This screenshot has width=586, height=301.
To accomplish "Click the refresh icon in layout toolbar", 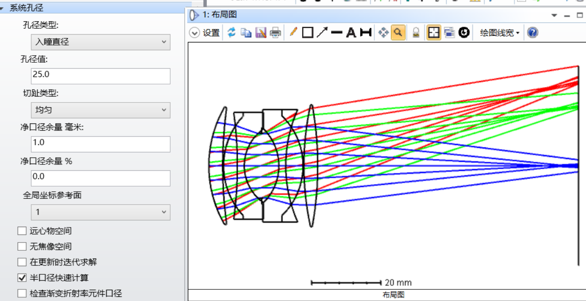I will pos(232,33).
